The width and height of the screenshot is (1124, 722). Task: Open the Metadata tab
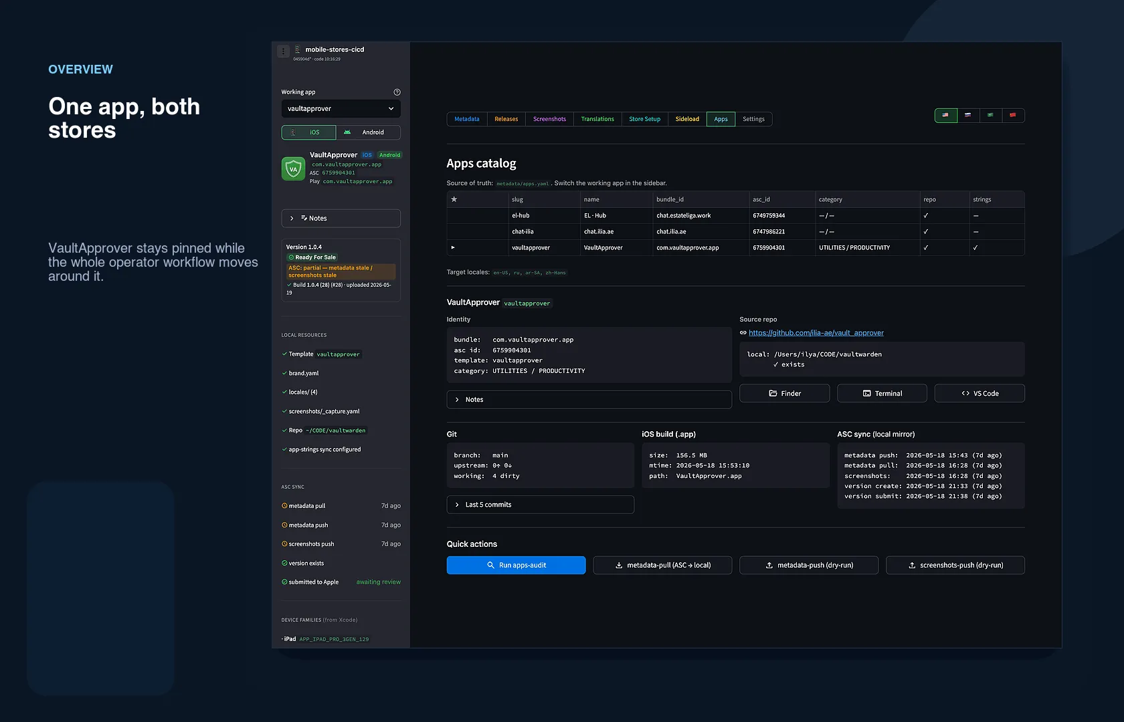point(467,119)
